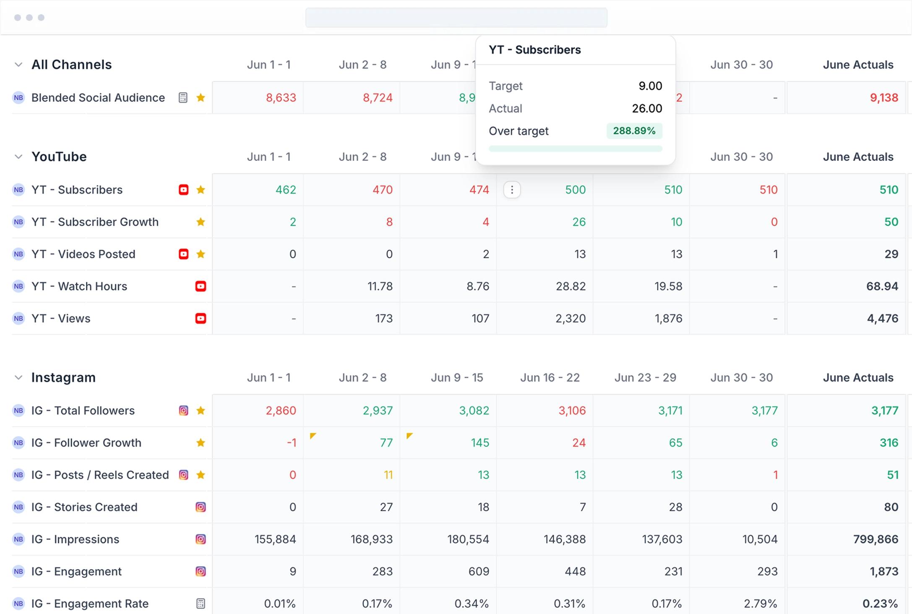912x614 pixels.
Task: Unstar the Blended Social Audience metric
Action: pos(201,98)
